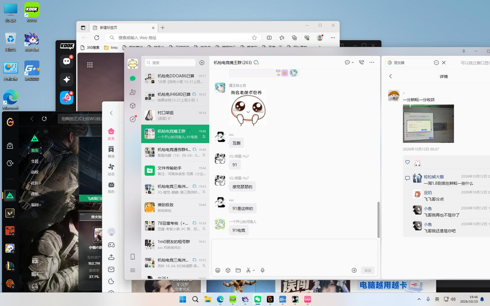Click the voice microphone icon in WeChat toolbar
Screen dimensions: 490x306
[263, 270]
